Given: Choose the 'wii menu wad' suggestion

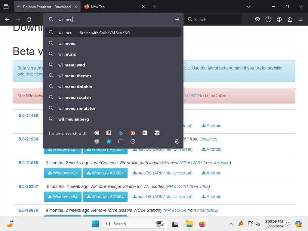Looking at the screenshot, I should coord(113,65).
